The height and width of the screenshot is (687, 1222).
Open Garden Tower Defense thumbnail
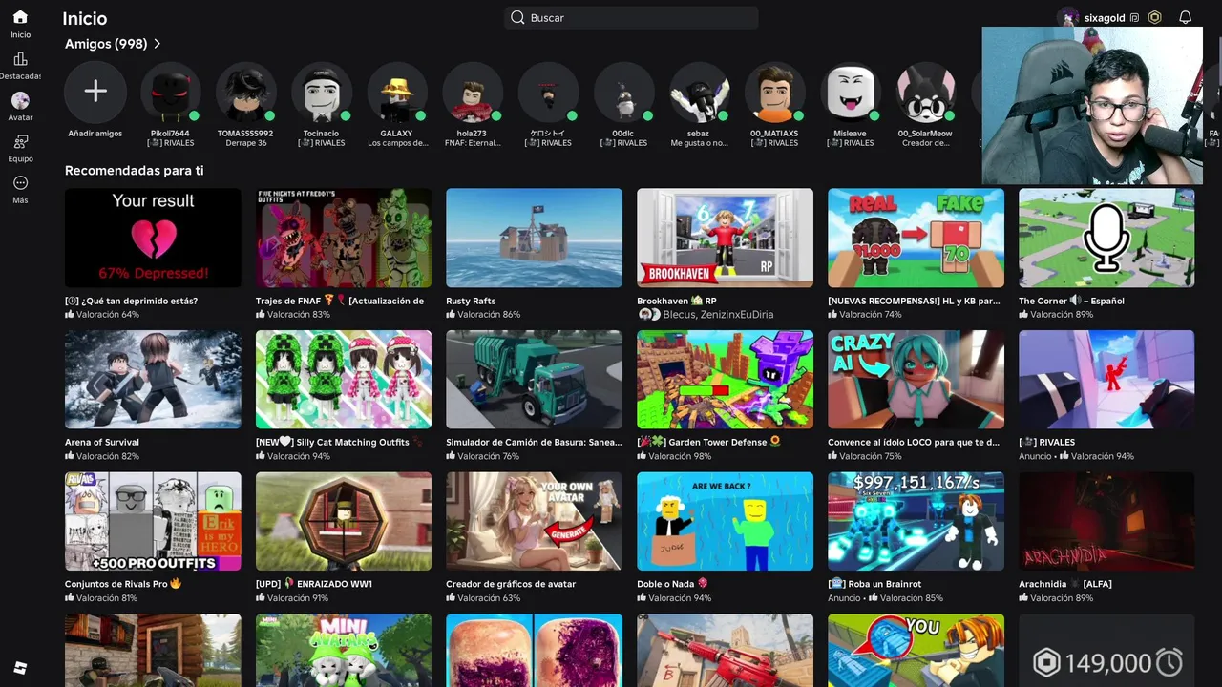tap(725, 380)
